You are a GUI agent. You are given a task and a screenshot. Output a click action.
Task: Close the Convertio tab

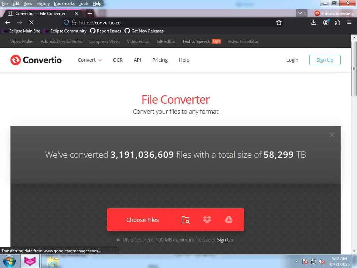[76, 14]
